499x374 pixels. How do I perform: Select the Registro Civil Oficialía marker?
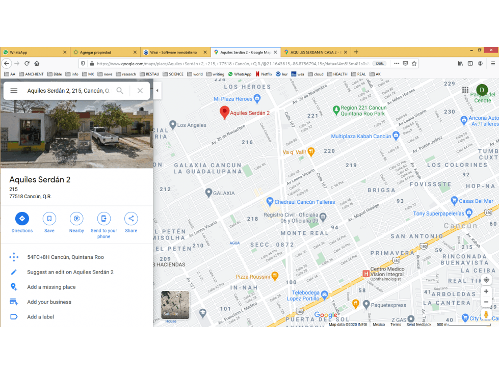click(x=323, y=217)
